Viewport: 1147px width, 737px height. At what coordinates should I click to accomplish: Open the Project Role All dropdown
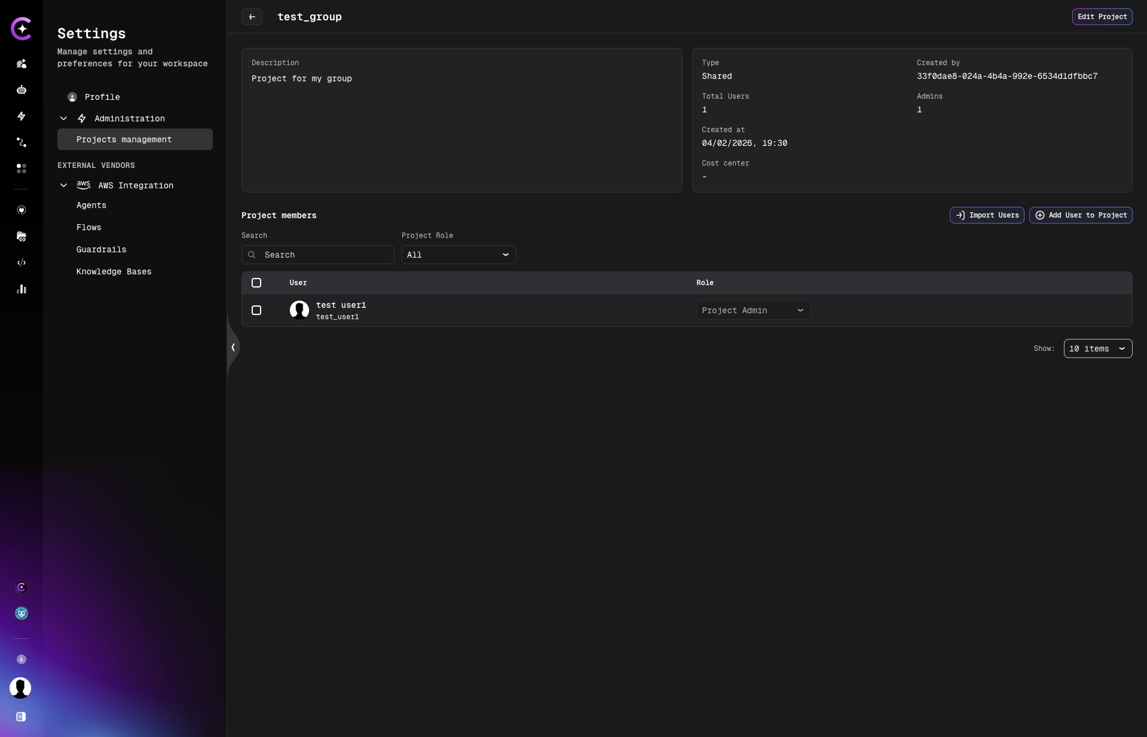pos(458,255)
